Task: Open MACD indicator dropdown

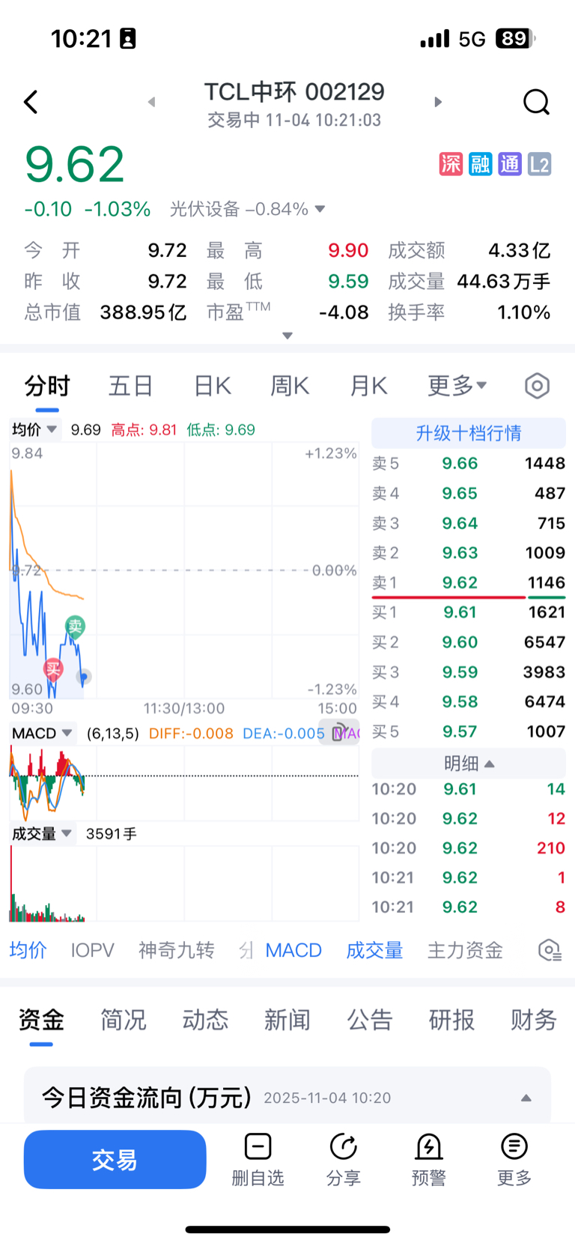Action: 42,733
